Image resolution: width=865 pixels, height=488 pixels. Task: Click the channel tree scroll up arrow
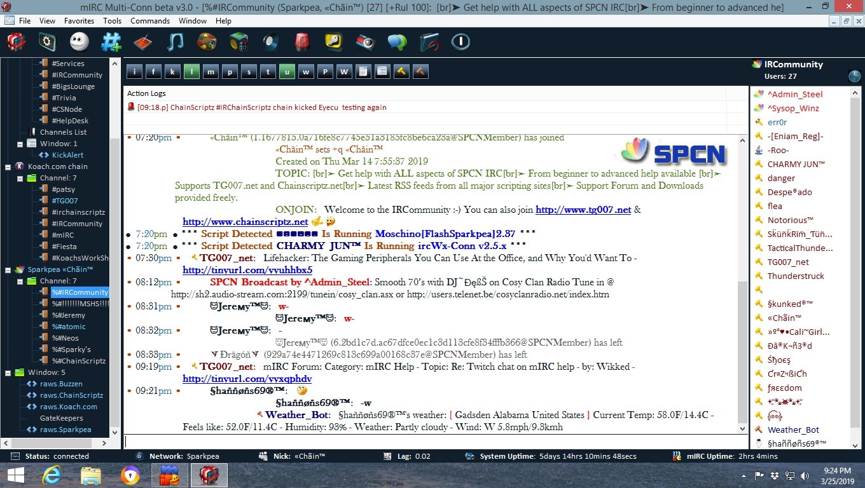pos(115,64)
